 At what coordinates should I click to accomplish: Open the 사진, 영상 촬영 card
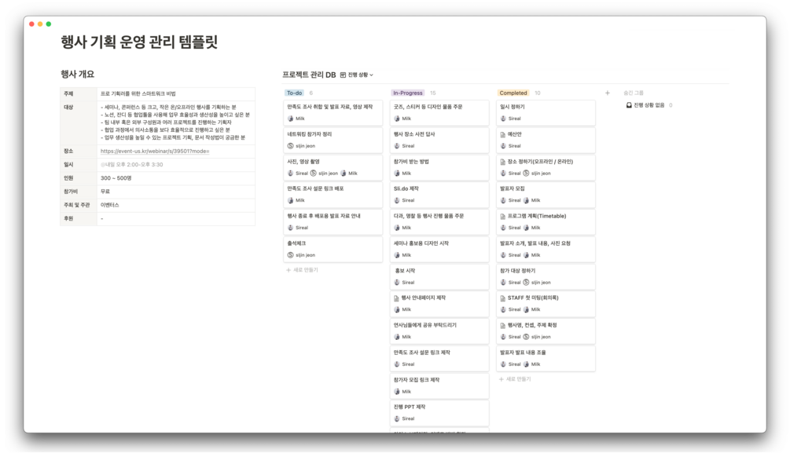pos(333,167)
